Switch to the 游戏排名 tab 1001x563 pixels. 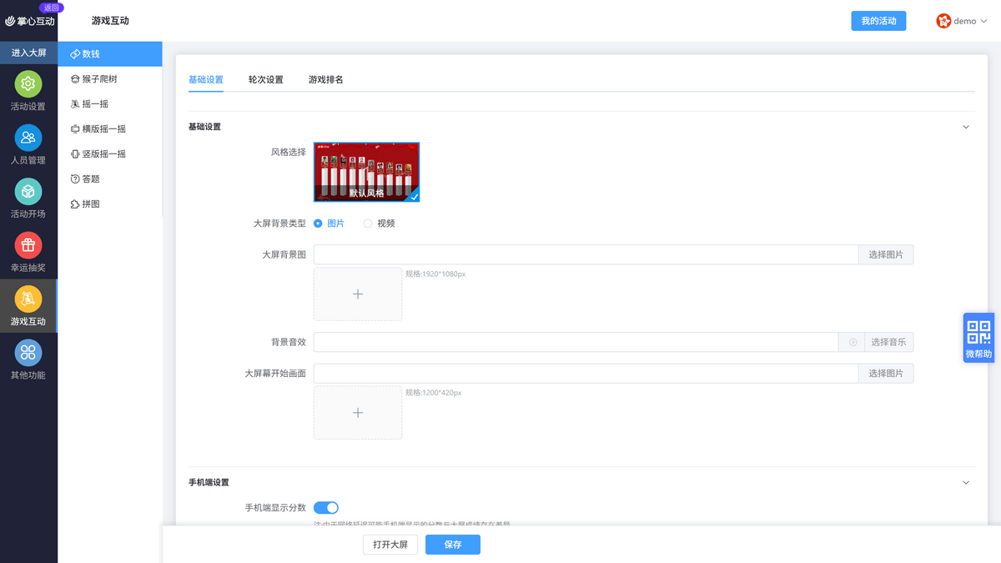pos(326,79)
